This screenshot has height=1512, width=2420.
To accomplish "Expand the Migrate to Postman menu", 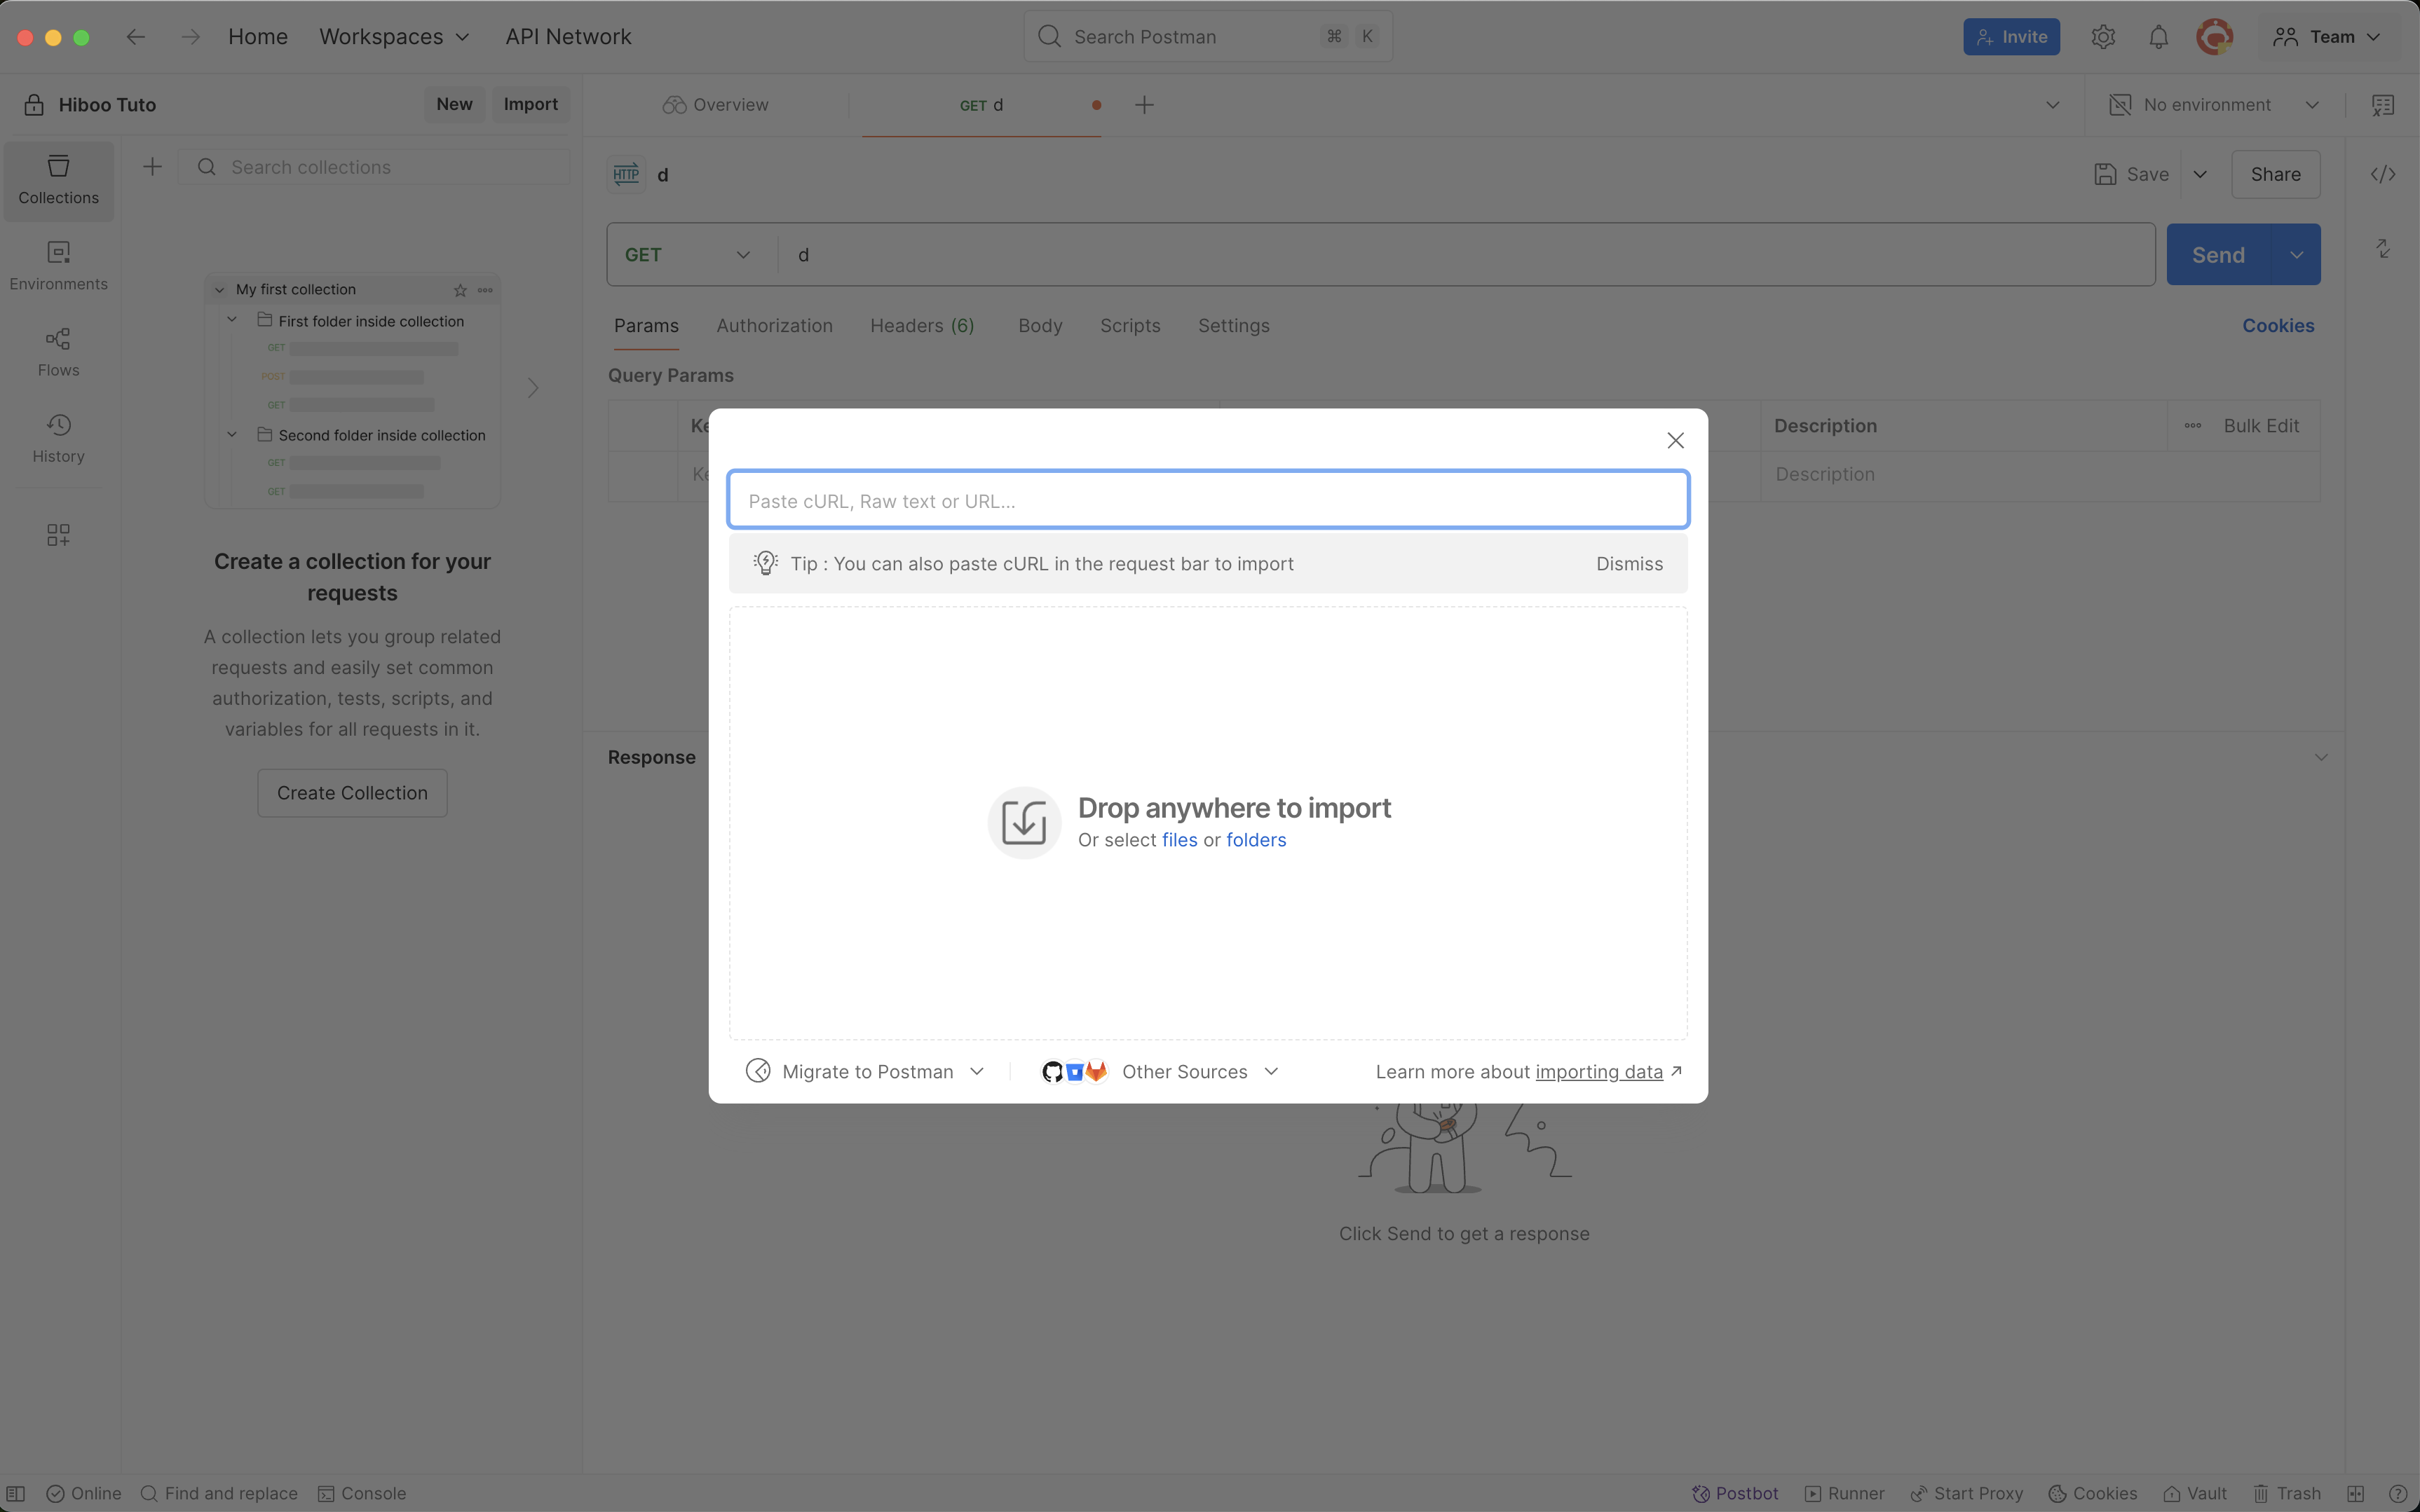I will tap(865, 1071).
